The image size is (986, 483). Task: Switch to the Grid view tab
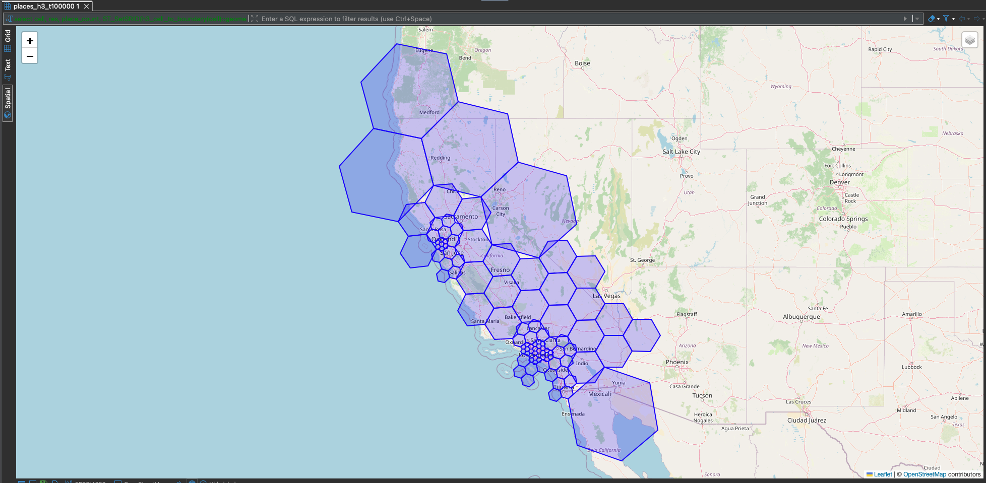8,40
